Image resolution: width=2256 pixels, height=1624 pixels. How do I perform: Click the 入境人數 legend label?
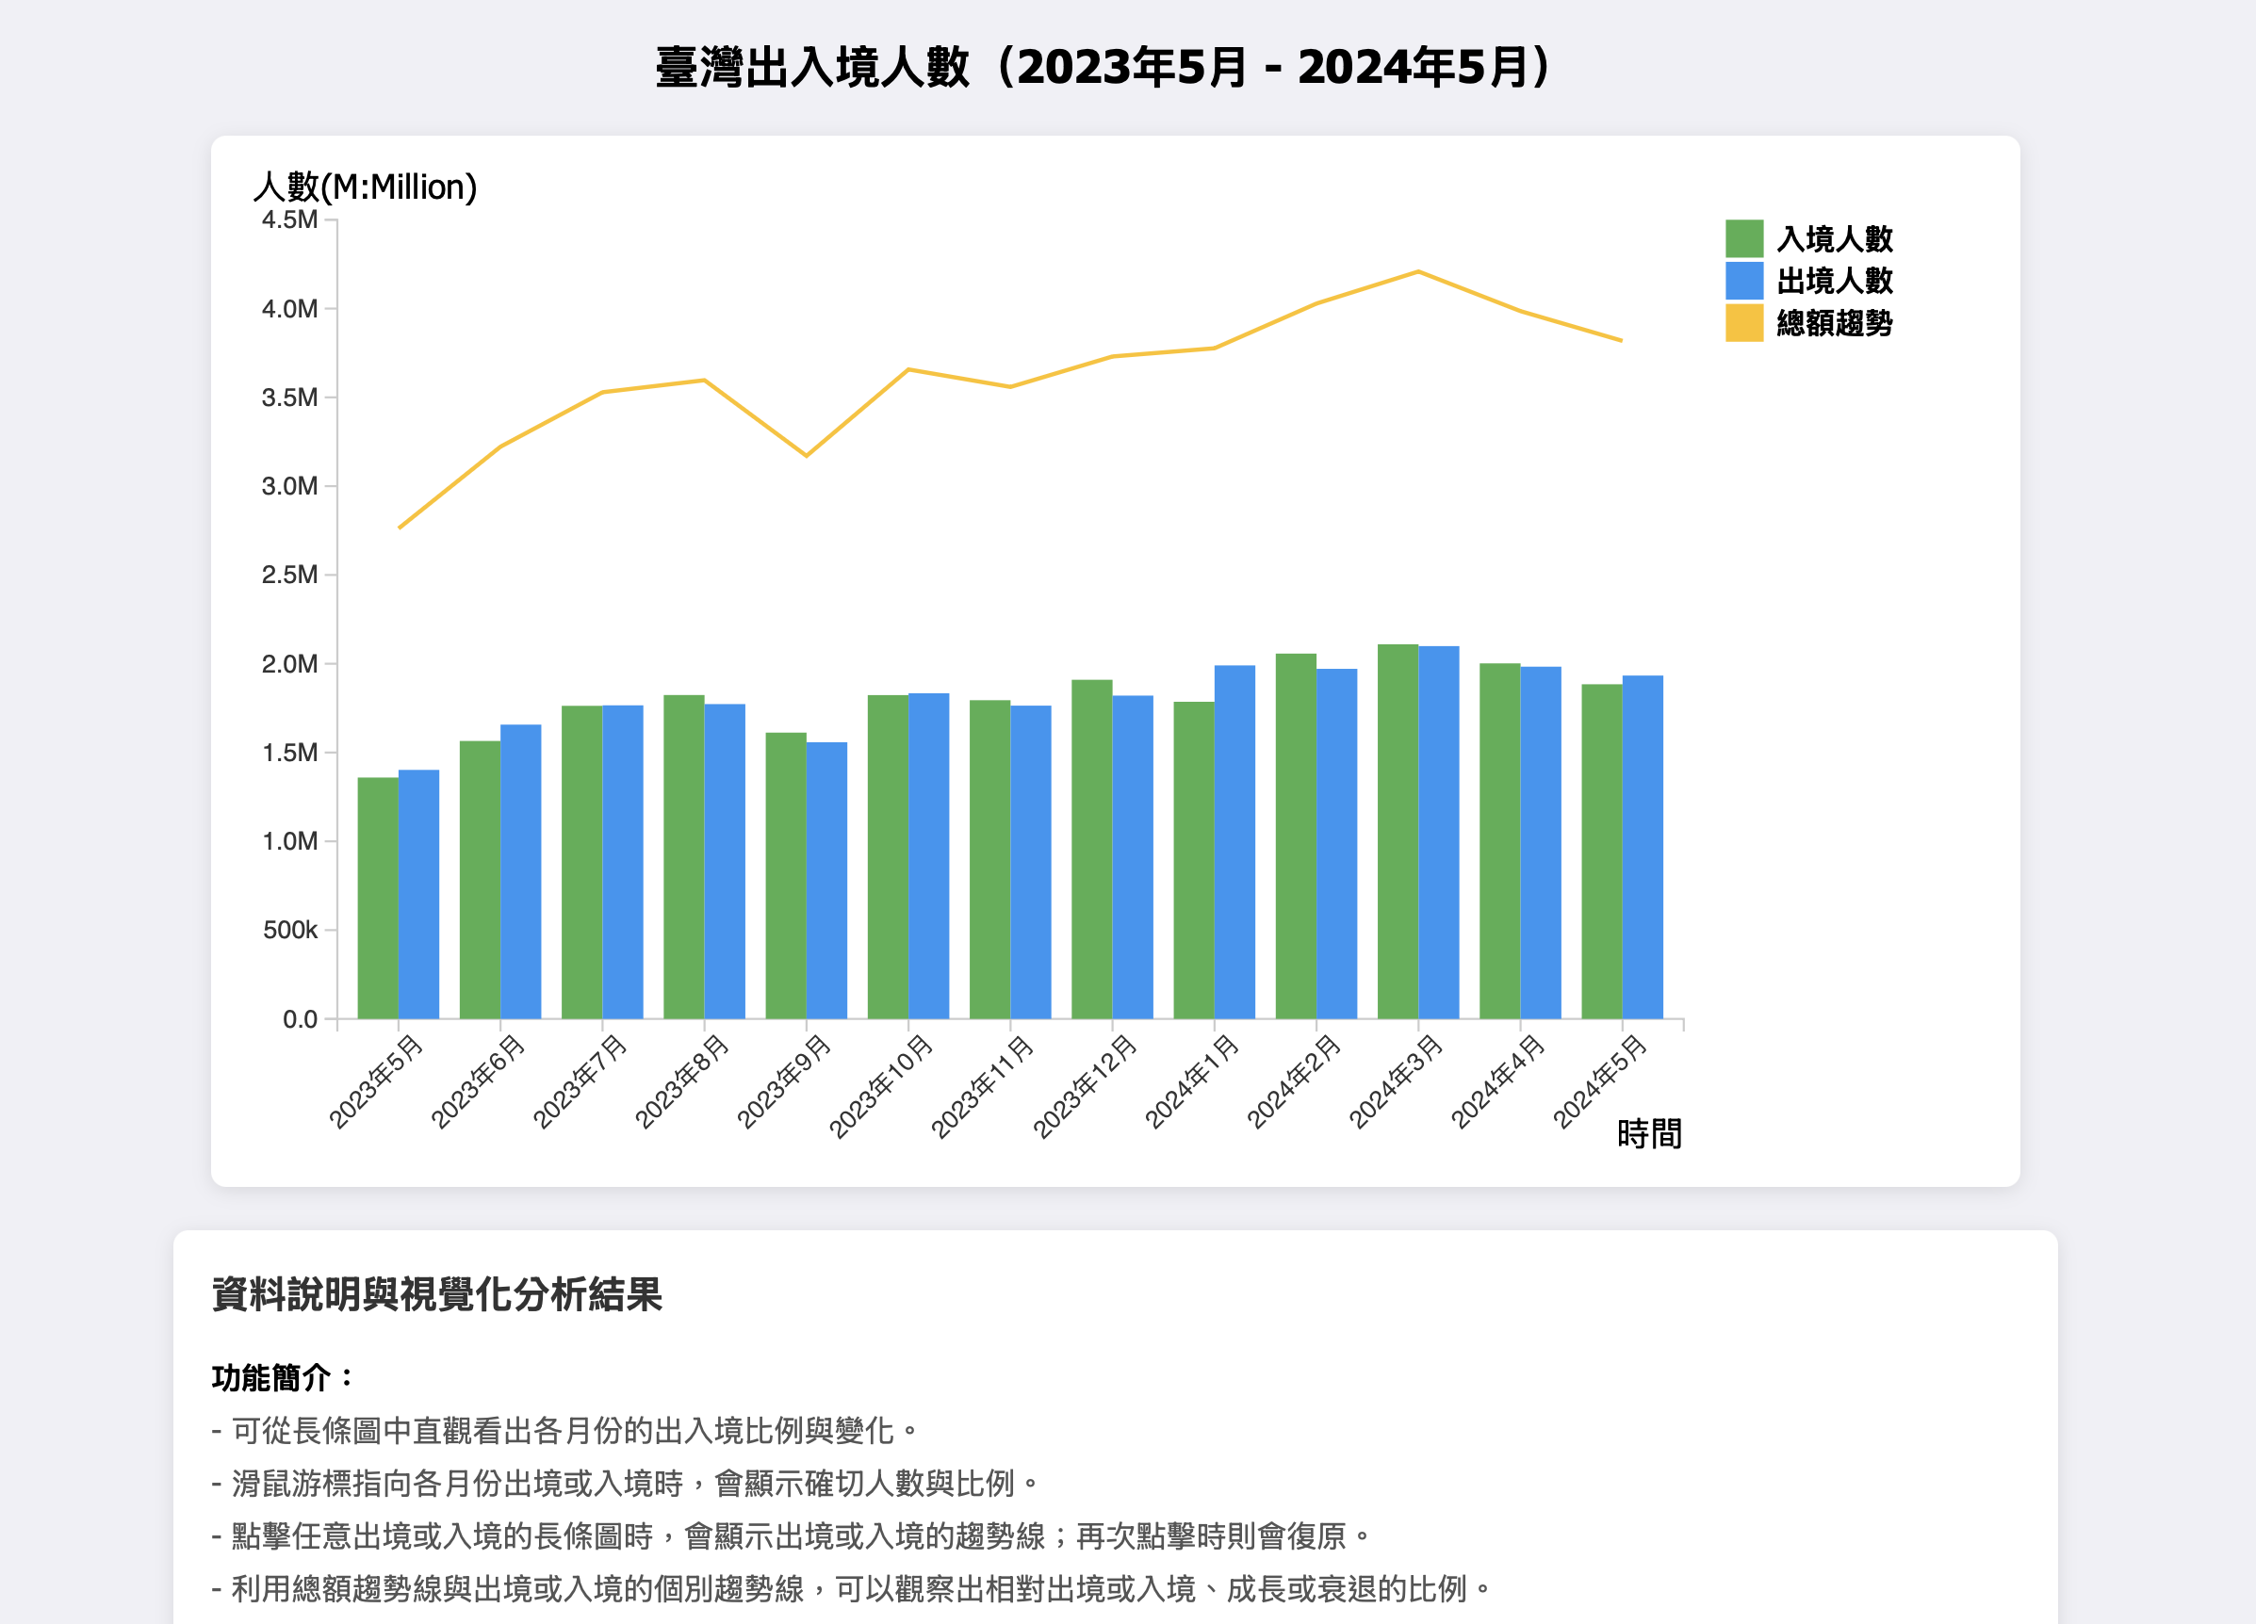click(x=1834, y=238)
